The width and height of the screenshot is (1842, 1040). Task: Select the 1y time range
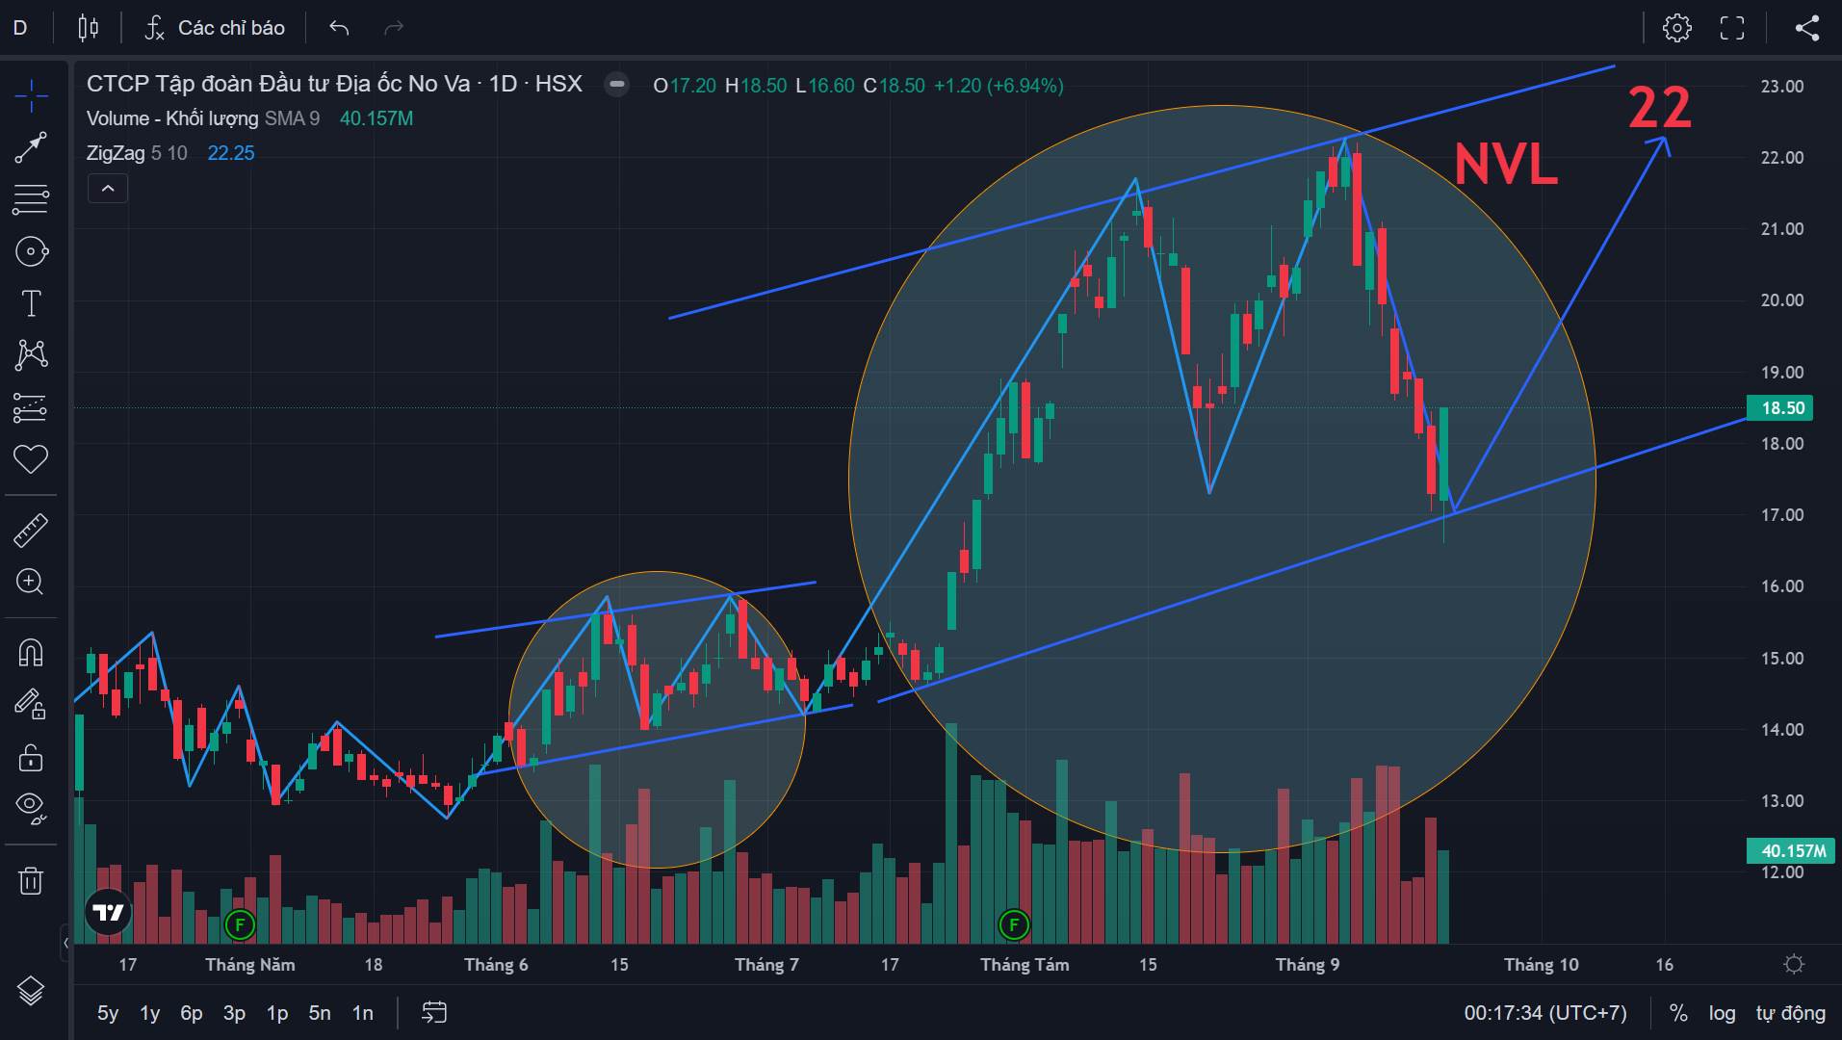click(x=150, y=1013)
